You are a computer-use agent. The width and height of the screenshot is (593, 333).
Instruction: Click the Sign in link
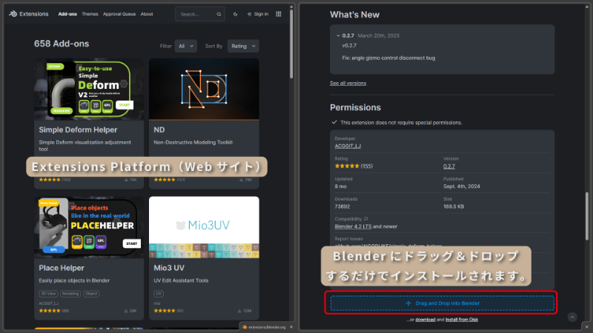(x=258, y=14)
